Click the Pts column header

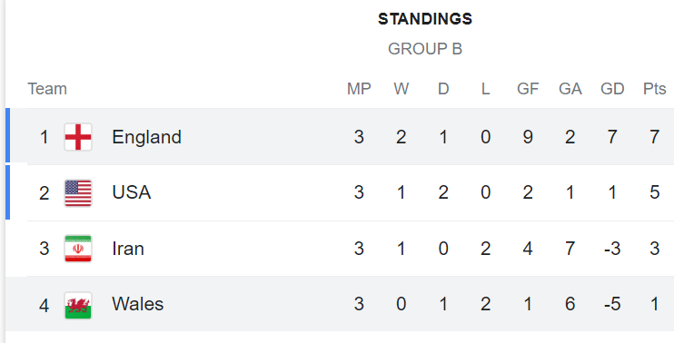point(655,89)
